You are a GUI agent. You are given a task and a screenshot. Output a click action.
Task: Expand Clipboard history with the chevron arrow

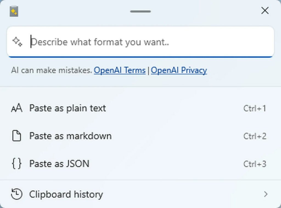(265, 194)
